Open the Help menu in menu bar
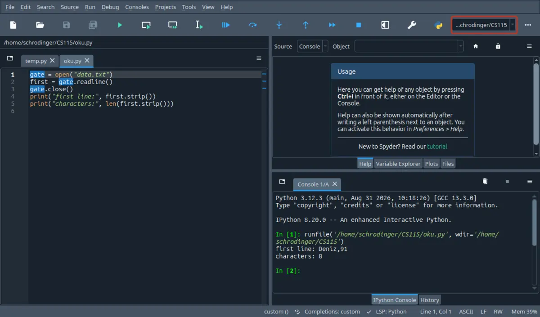Screen dimensions: 540x317 click(x=227, y=7)
